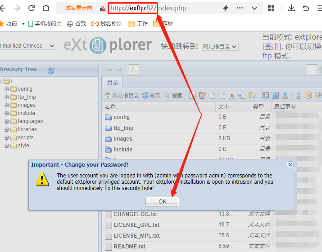Screen dimensions: 322x252
Task: Select the root / folder in the tree
Action: tap(8, 81)
